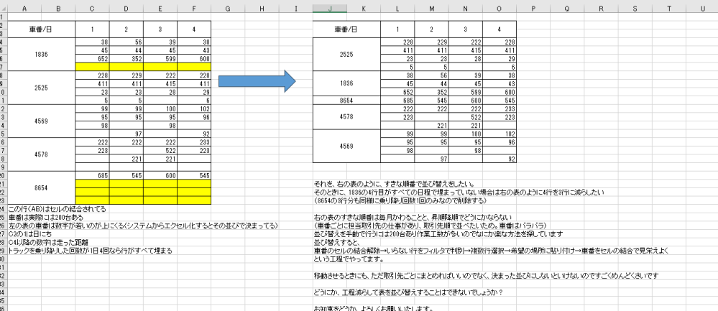718x311 pixels.
Task: Select merged cell 4578 in right table
Action: (346, 113)
